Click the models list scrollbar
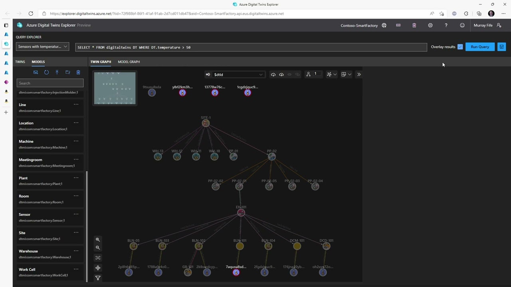 click(87, 226)
